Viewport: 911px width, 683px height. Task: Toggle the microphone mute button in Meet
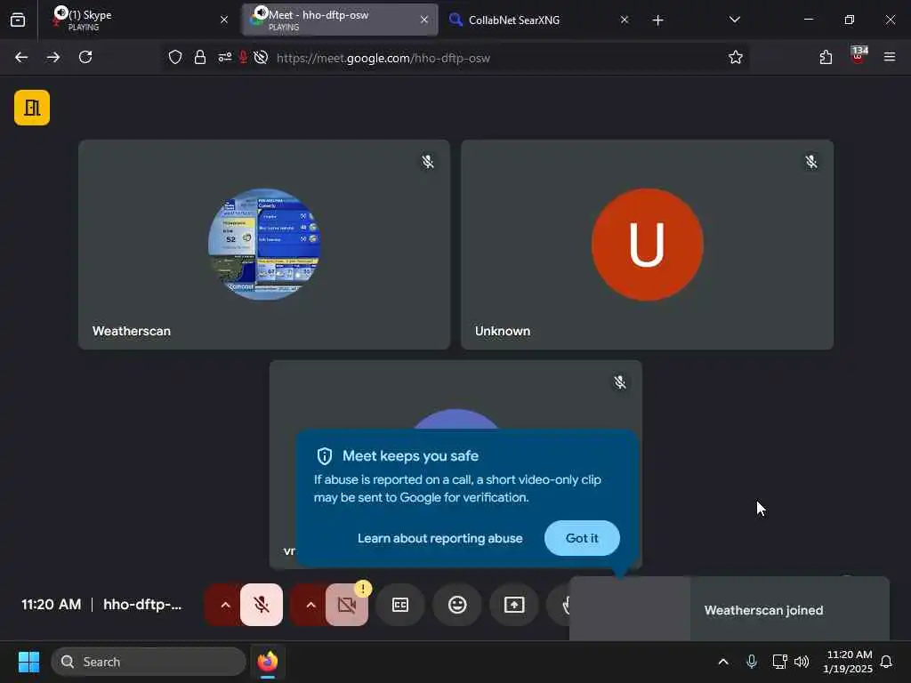click(x=262, y=605)
